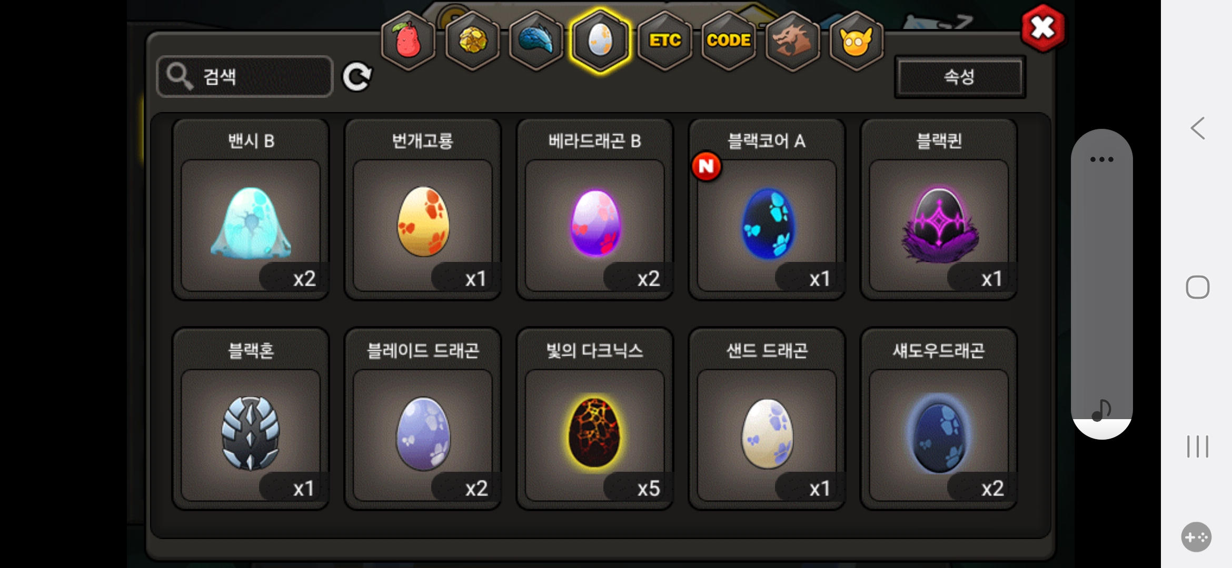The image size is (1232, 568).
Task: Open the fruit food category tab
Action: click(x=408, y=41)
